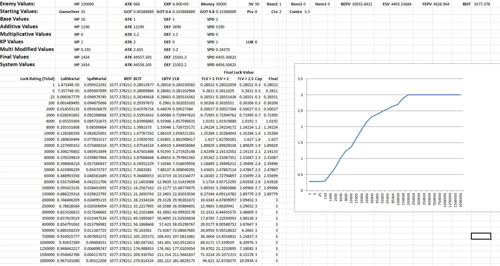The image size is (500, 266).
Task: Select the Enemy Values: label cell
Action: click(17, 4)
